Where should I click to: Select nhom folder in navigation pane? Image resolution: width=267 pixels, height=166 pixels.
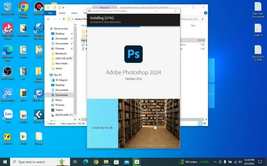coord(59,68)
